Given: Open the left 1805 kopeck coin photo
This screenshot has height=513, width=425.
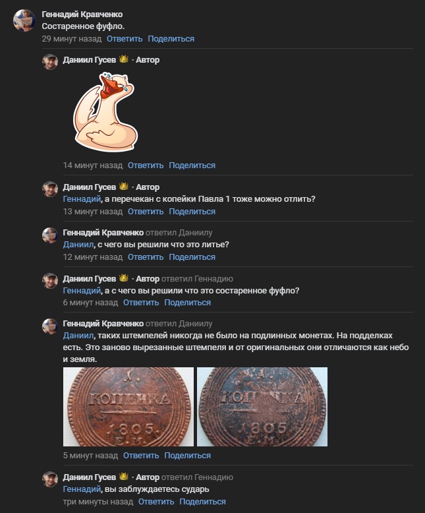Looking at the screenshot, I should point(128,407).
